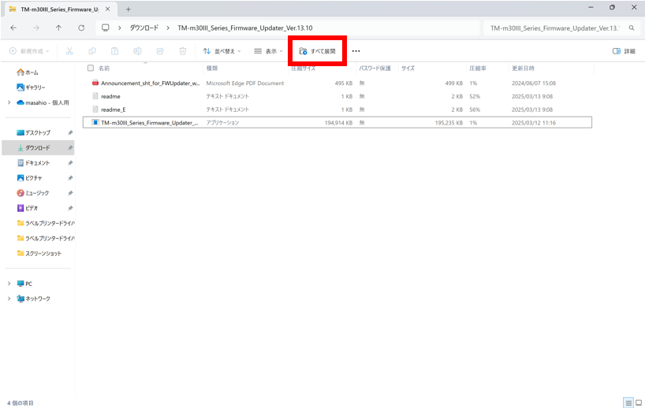Click the pin icon beside ミュージック
This screenshot has width=645, height=408.
(70, 193)
